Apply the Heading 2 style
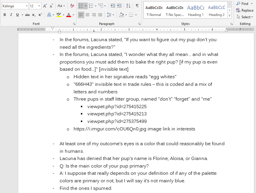The width and height of the screenshot is (256, 193). click(x=217, y=11)
